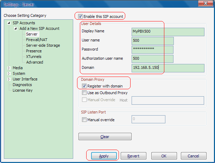215x163 pixels.
Task: Expand the System category arrow
Action: (x=9, y=73)
